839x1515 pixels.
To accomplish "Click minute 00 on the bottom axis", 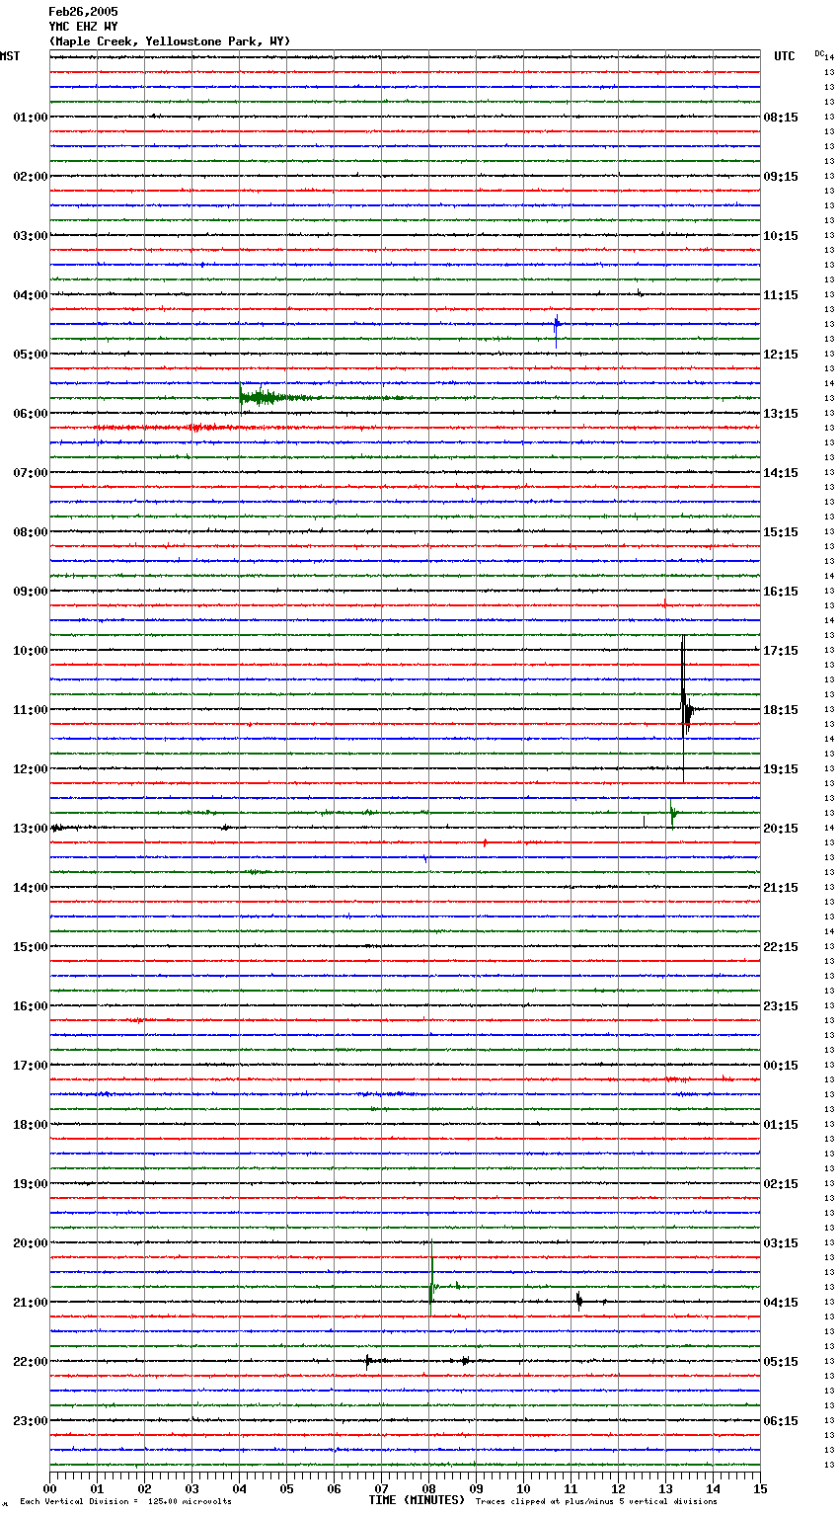I will point(49,1488).
